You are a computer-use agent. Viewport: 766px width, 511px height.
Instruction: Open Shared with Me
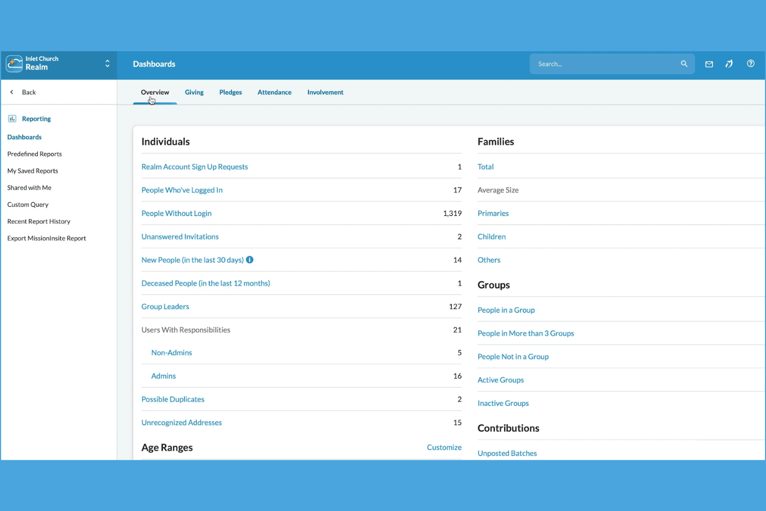pyautogui.click(x=29, y=187)
